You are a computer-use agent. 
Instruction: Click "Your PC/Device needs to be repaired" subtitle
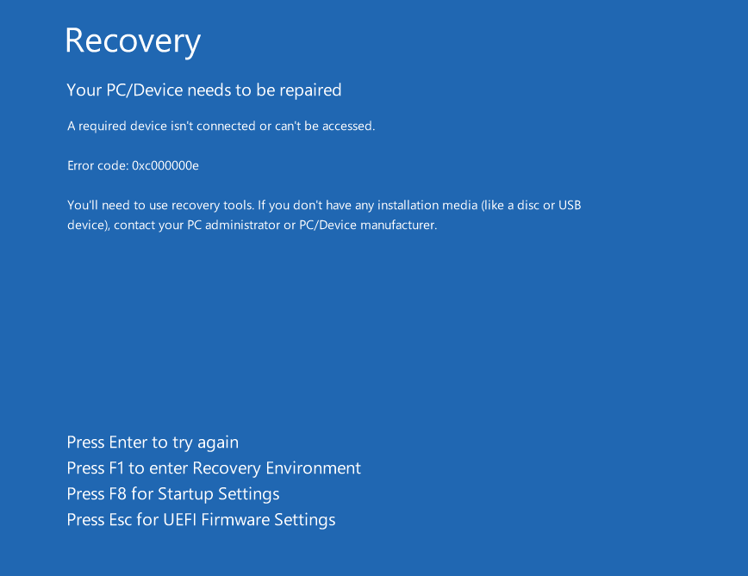click(x=204, y=90)
